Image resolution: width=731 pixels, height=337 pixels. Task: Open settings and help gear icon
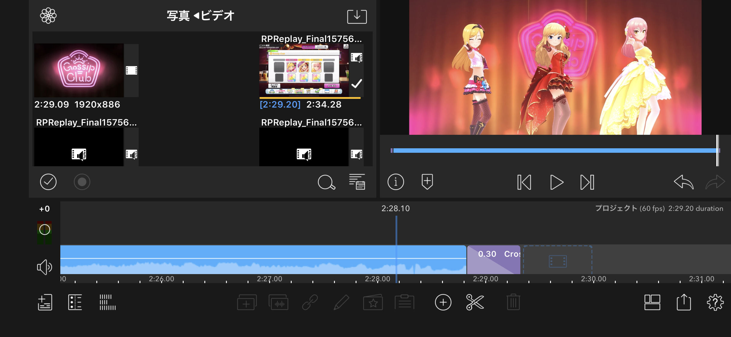click(x=715, y=302)
